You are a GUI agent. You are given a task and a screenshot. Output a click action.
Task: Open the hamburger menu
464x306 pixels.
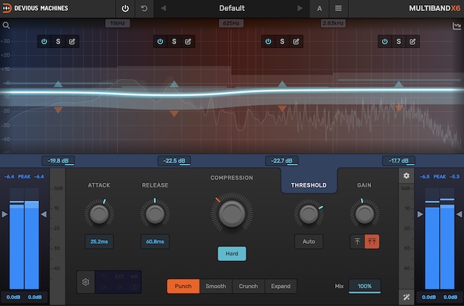(338, 8)
